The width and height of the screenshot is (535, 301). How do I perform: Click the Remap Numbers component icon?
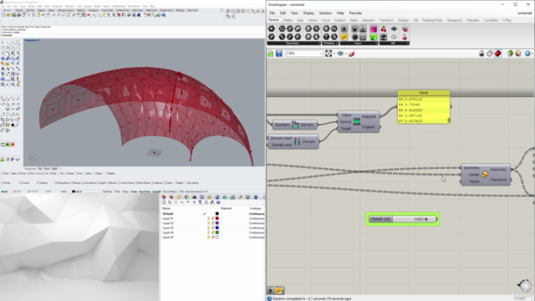tap(357, 121)
